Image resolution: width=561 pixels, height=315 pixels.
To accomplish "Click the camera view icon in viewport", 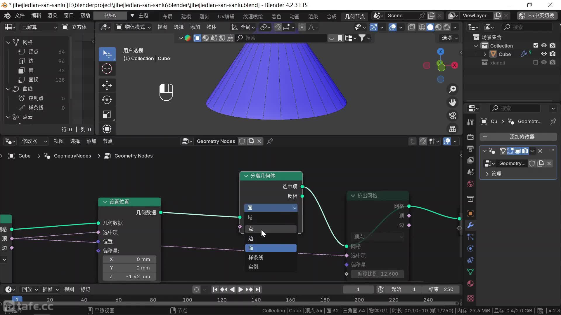I will pos(453,116).
